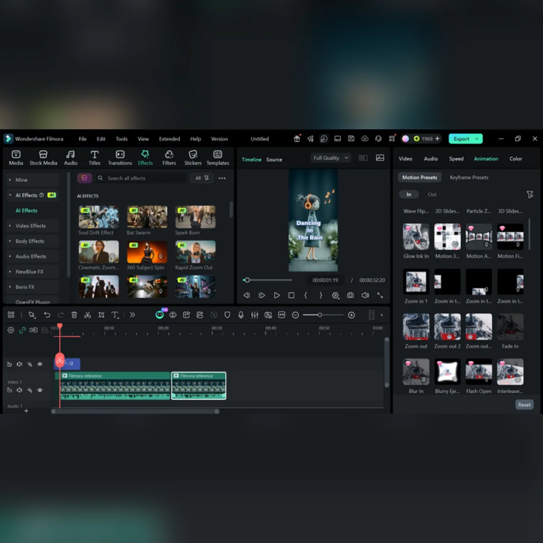Image resolution: width=543 pixels, height=543 pixels.
Task: Open the audio mixer icon
Action: coord(254,315)
